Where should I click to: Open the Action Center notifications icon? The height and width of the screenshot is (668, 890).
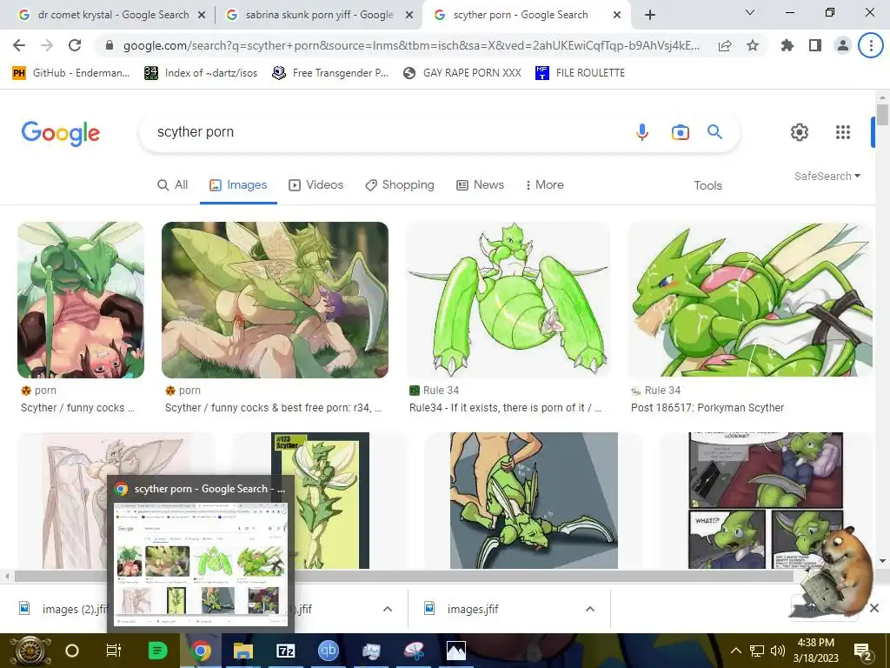click(x=863, y=651)
